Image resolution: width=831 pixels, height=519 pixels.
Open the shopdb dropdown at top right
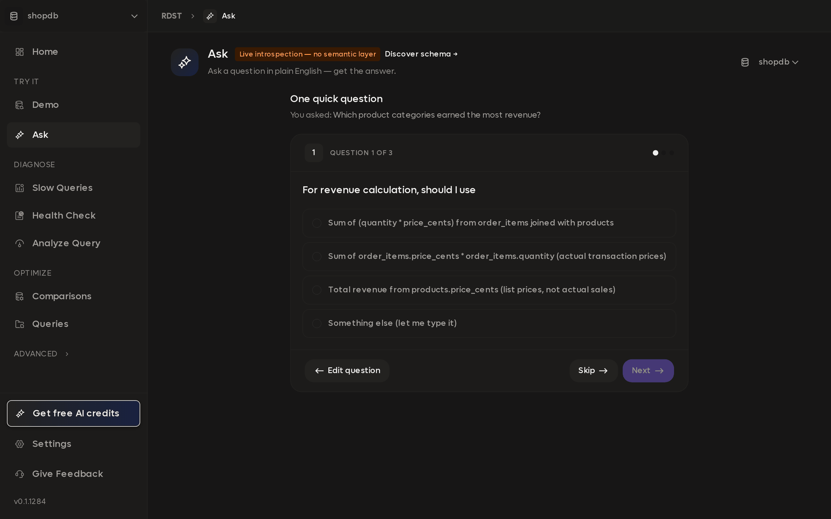tap(770, 62)
